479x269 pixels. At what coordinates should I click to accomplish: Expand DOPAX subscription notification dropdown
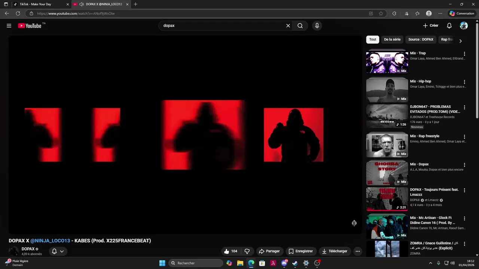point(58,251)
